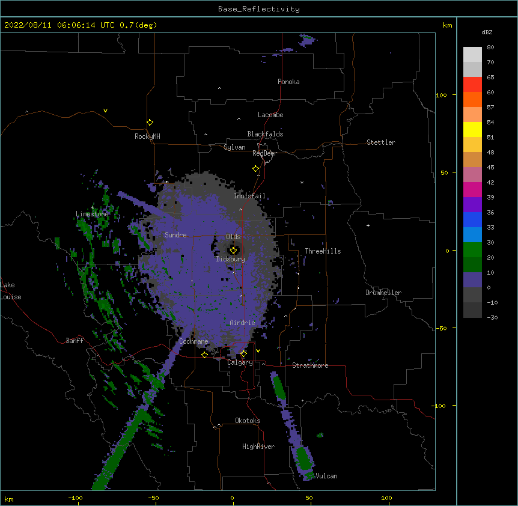Image resolution: width=518 pixels, height=506 pixels.
Task: Select the purple 39–36 dBZ legend swatch
Action: click(x=472, y=205)
